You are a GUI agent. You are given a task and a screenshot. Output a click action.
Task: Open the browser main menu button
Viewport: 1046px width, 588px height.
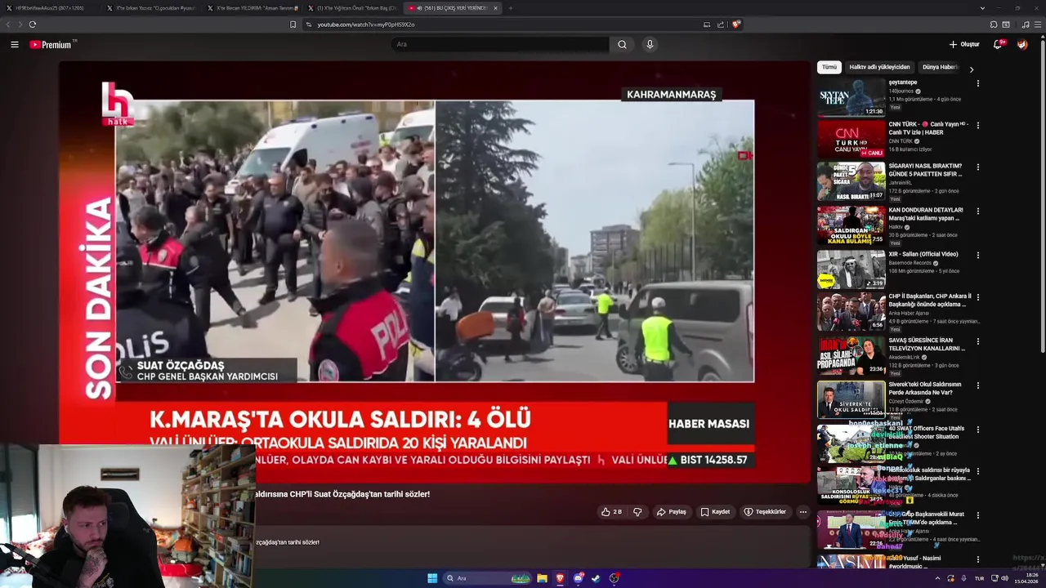[x=1039, y=24]
